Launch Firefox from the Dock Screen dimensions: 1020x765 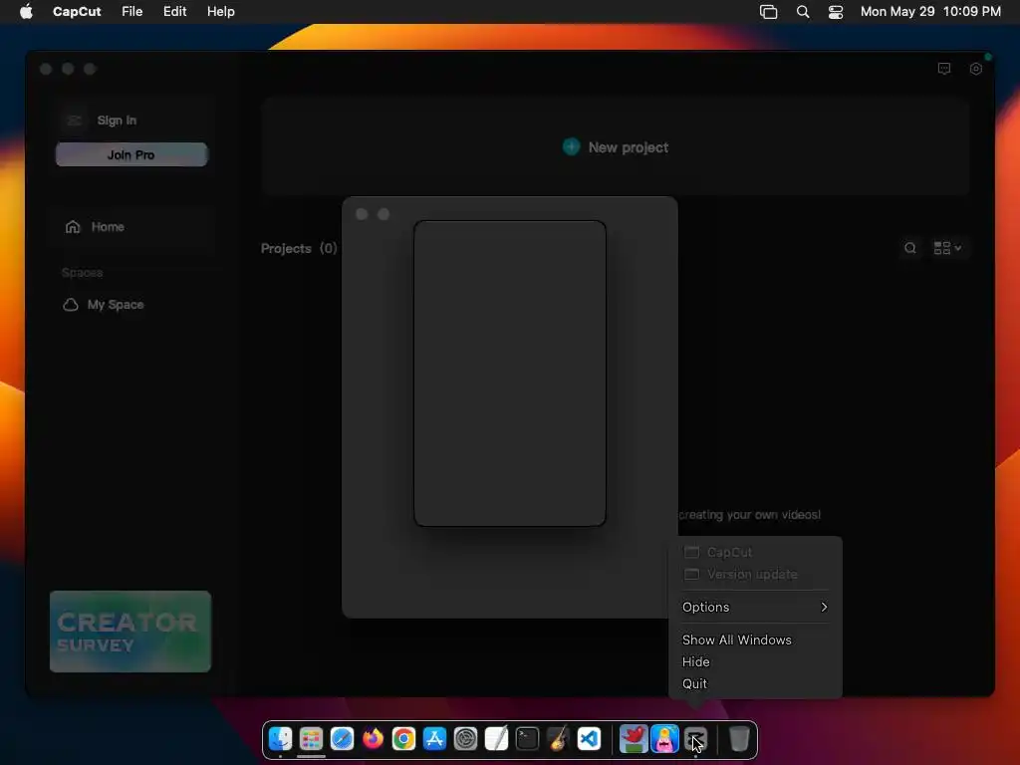pos(373,739)
